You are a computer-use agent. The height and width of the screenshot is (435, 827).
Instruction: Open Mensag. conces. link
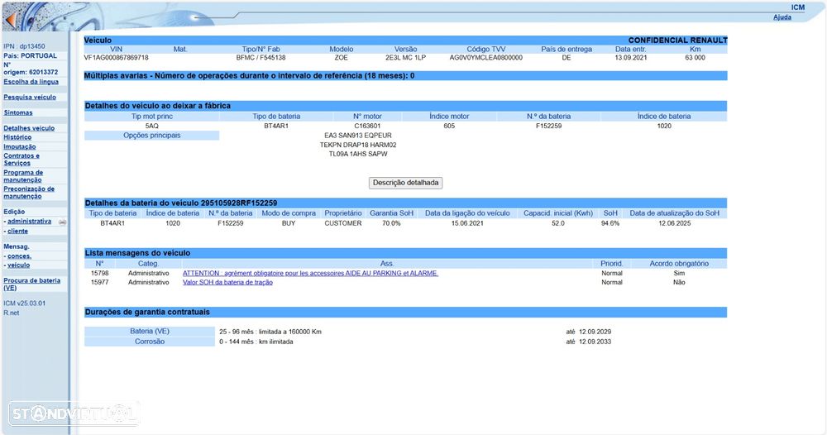click(x=19, y=256)
